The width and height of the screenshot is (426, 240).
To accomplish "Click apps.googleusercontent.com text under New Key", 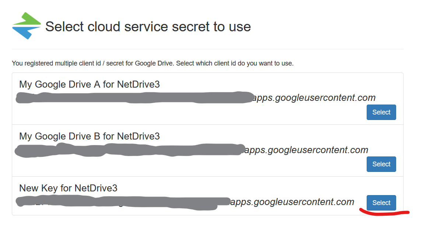I will coord(293,202).
